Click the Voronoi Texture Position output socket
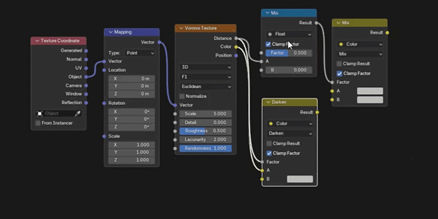The image size is (438, 219). [236, 55]
